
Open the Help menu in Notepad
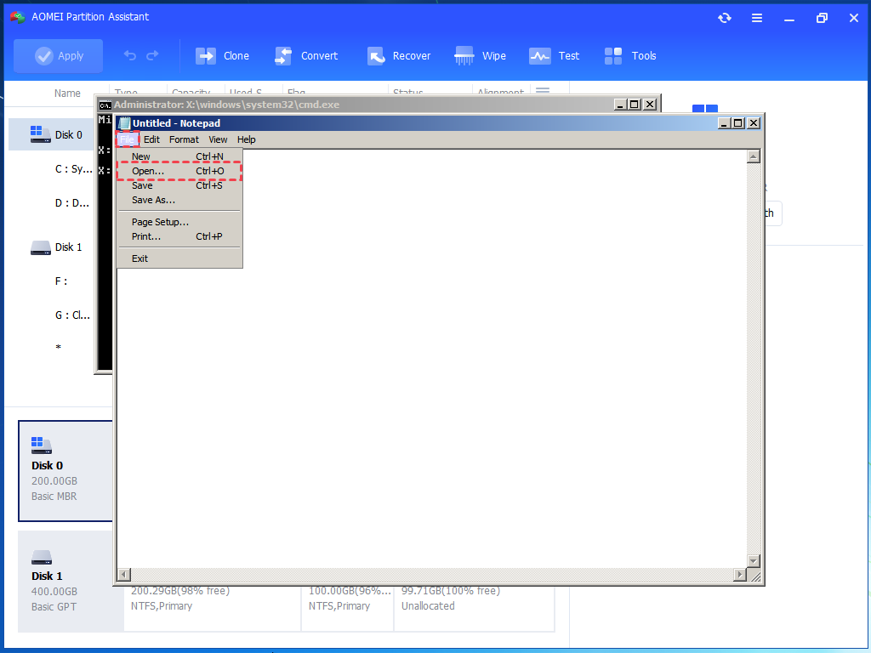point(246,139)
